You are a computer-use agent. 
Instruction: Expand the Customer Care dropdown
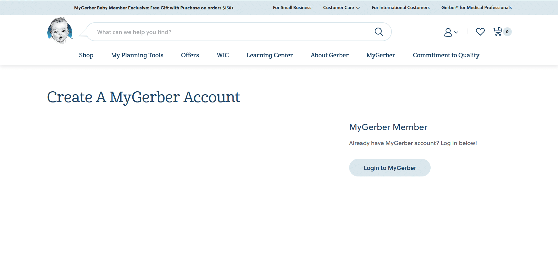[341, 8]
